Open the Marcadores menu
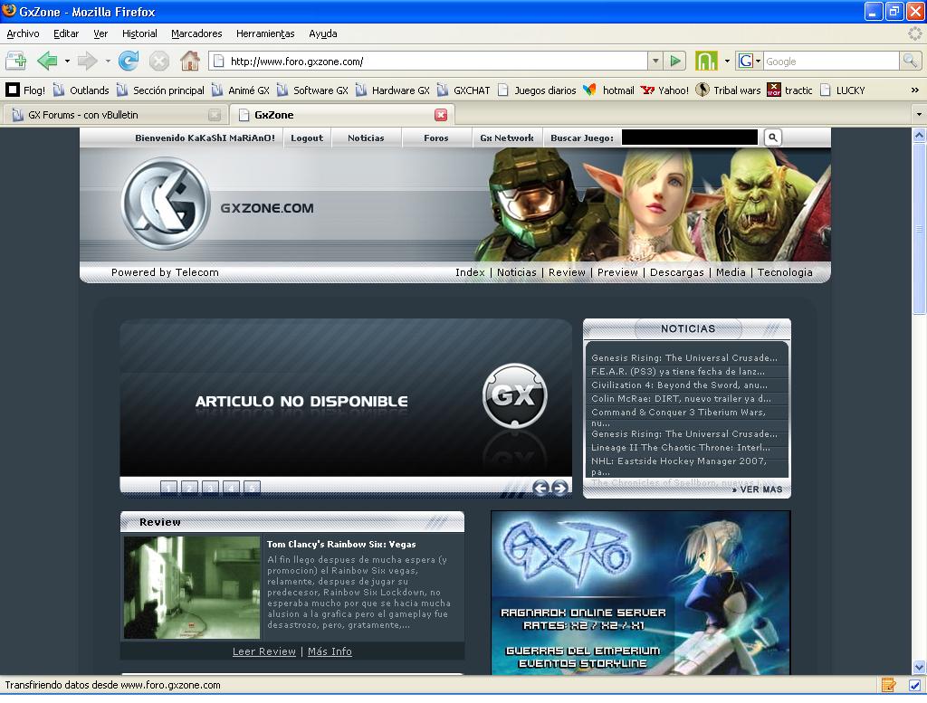The width and height of the screenshot is (927, 703). [196, 33]
